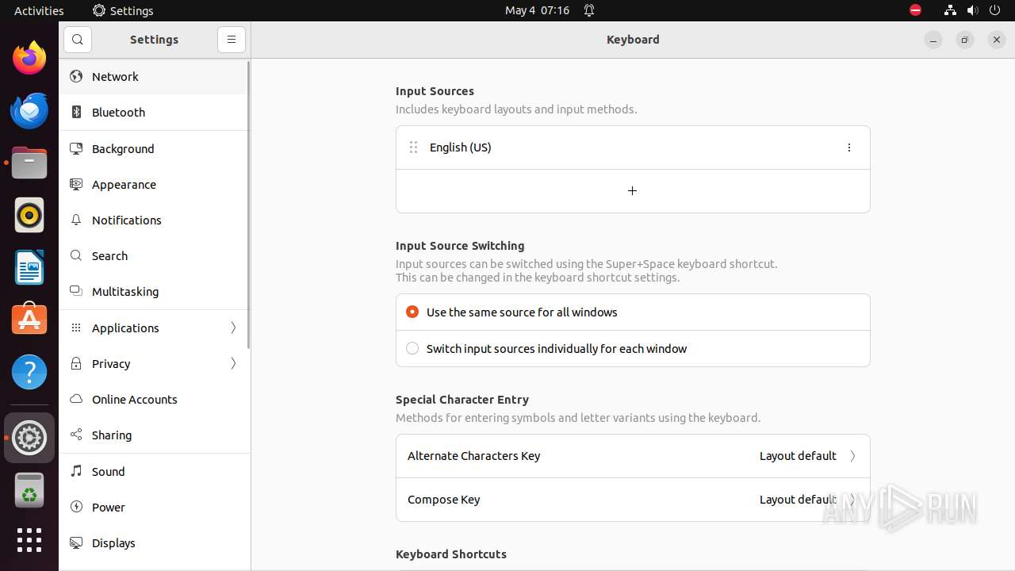Image resolution: width=1015 pixels, height=571 pixels.
Task: Click the Appearance icon in sidebar
Action: (76, 184)
